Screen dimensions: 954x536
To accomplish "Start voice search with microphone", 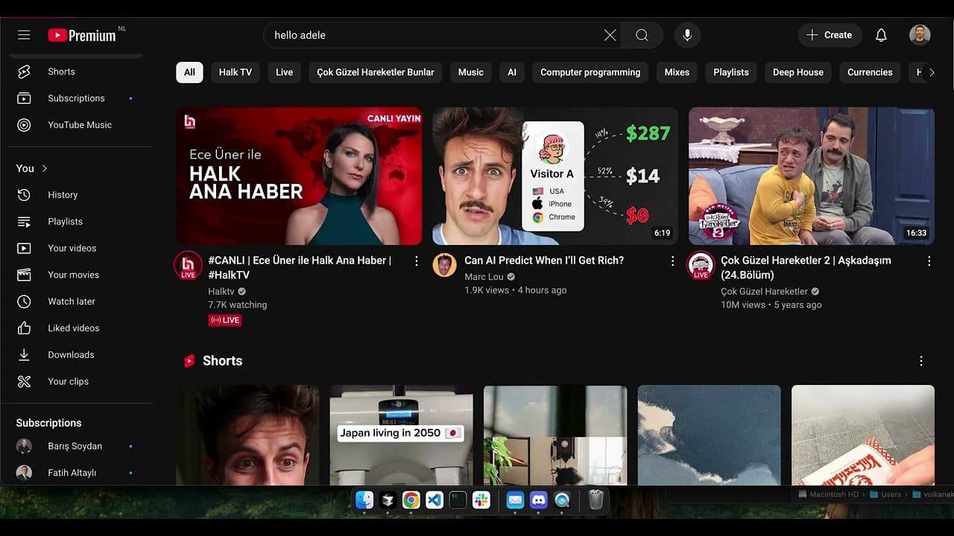I will [687, 35].
